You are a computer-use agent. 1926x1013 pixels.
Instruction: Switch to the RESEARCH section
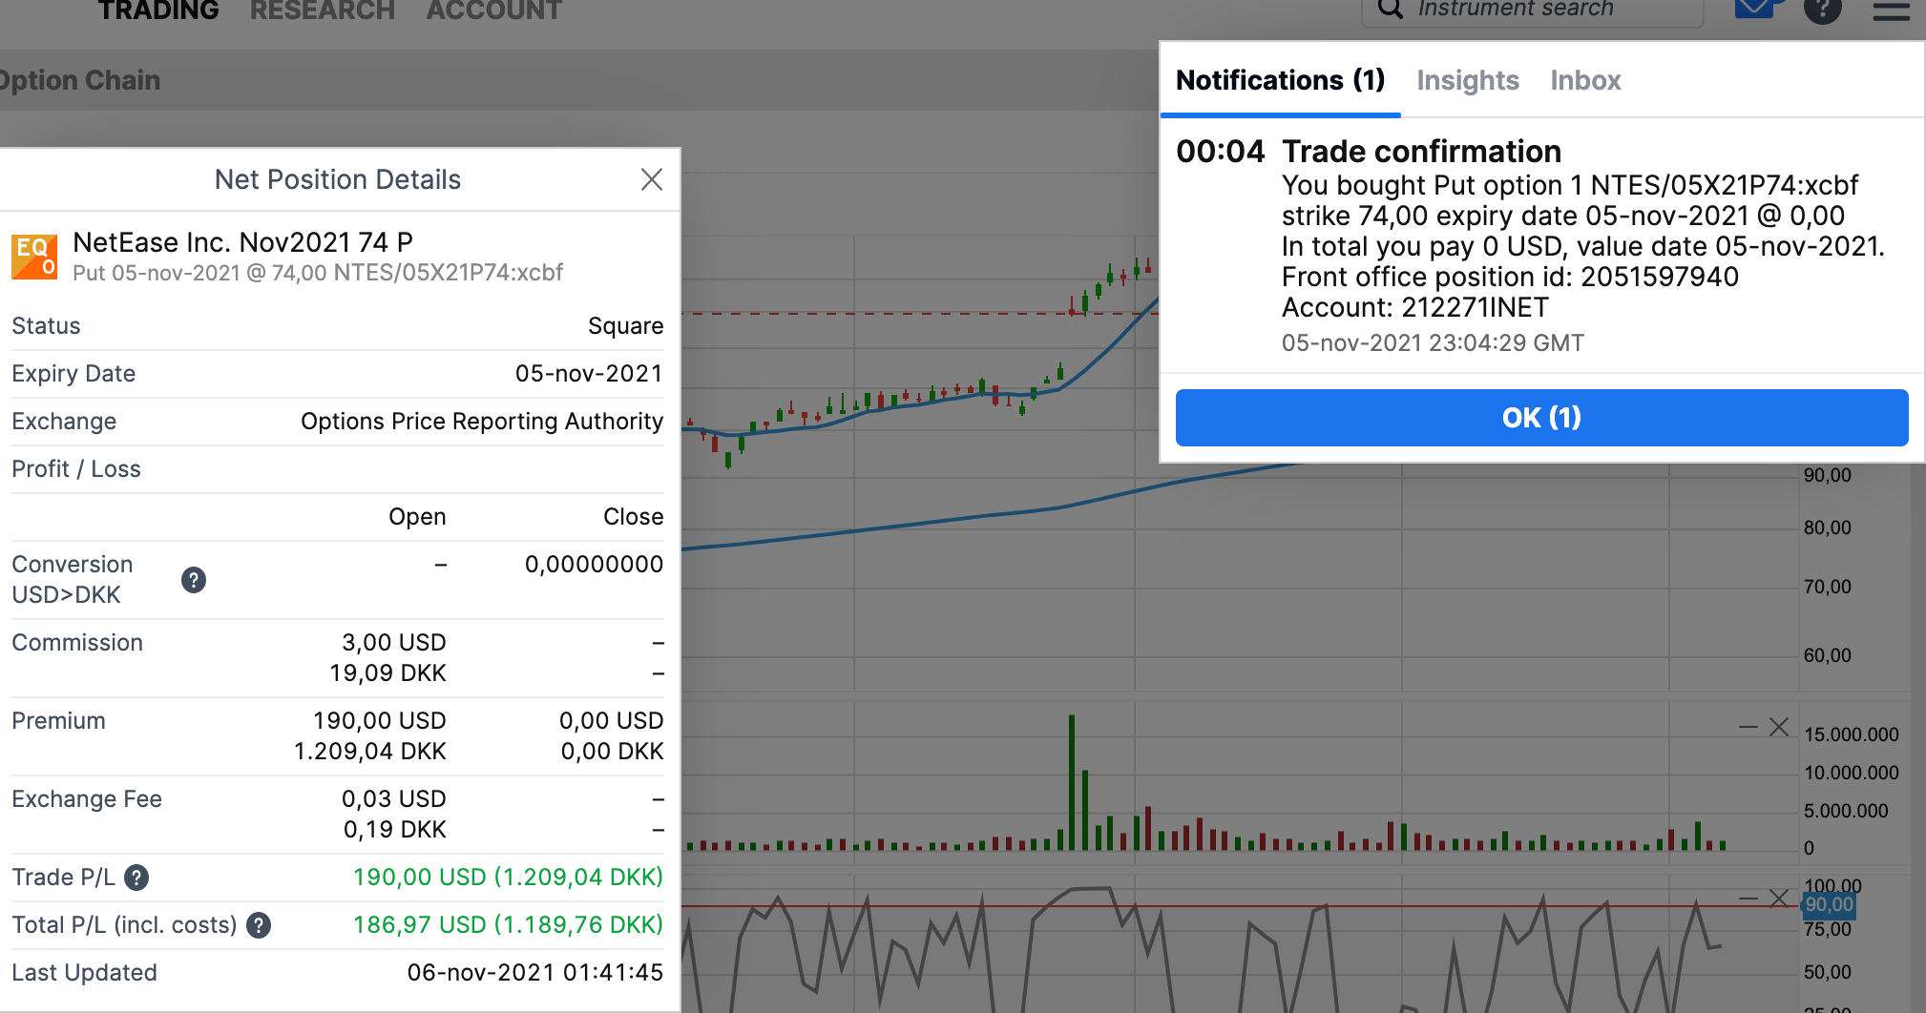(322, 11)
